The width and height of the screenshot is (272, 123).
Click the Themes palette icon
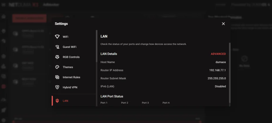click(57, 67)
